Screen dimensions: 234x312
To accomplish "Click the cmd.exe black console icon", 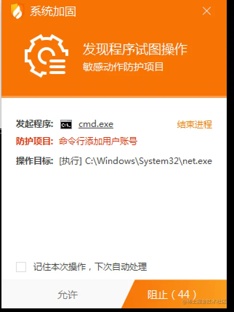I will pos(66,124).
